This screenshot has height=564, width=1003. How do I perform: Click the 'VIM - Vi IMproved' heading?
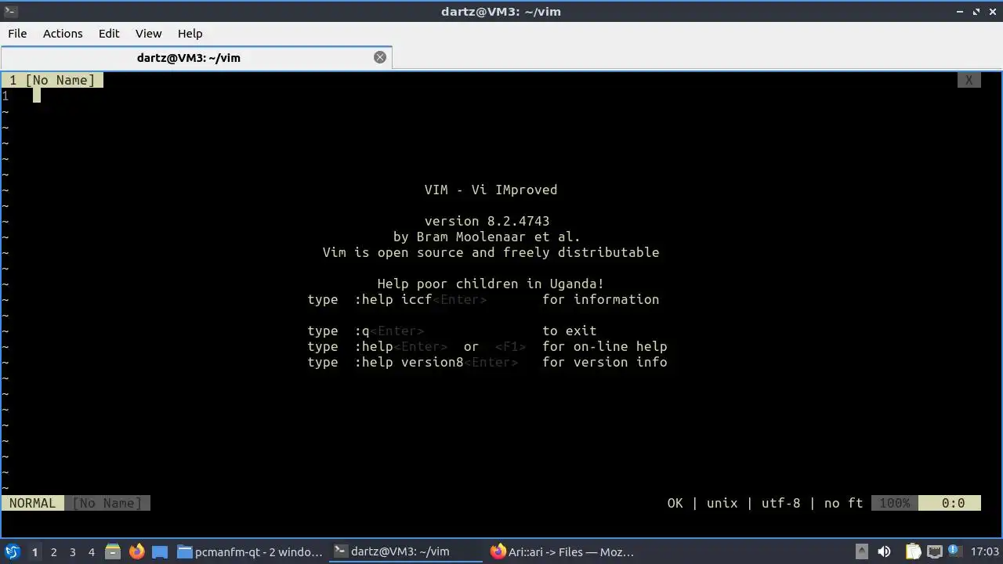click(x=491, y=190)
